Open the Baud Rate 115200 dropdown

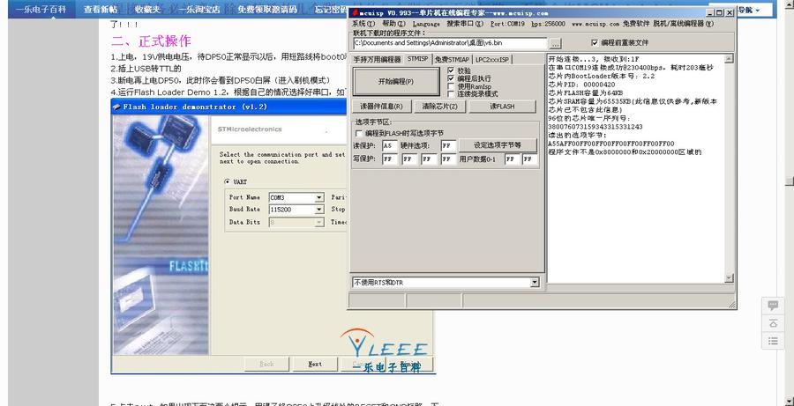coord(319,210)
